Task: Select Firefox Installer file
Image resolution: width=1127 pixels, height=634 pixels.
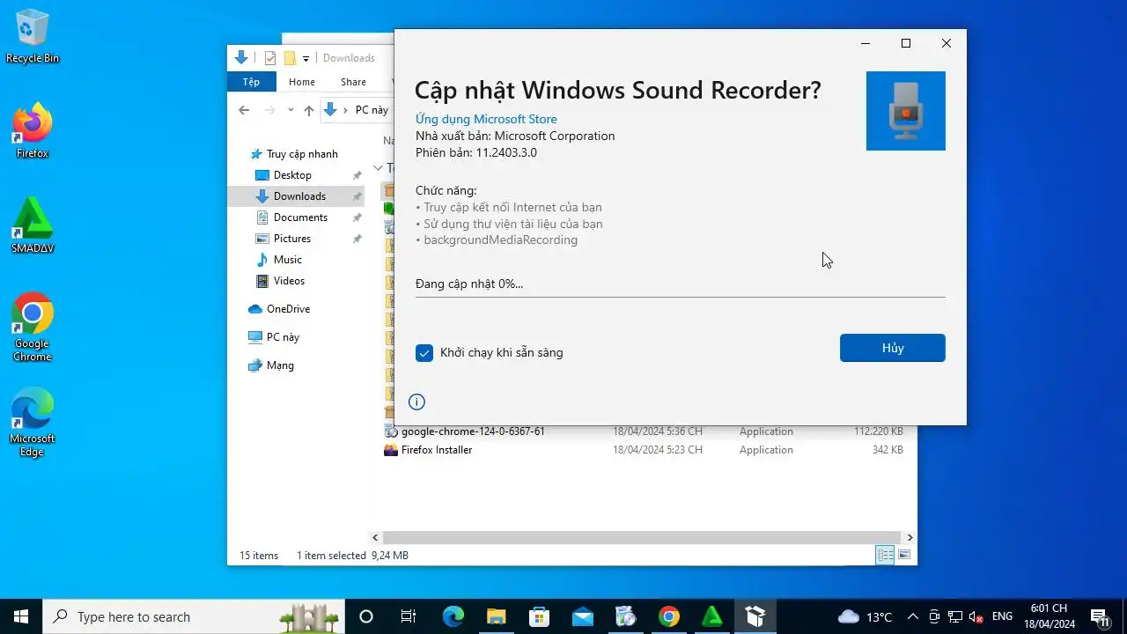Action: point(437,450)
